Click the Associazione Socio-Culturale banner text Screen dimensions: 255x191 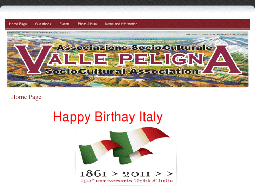pos(135,48)
